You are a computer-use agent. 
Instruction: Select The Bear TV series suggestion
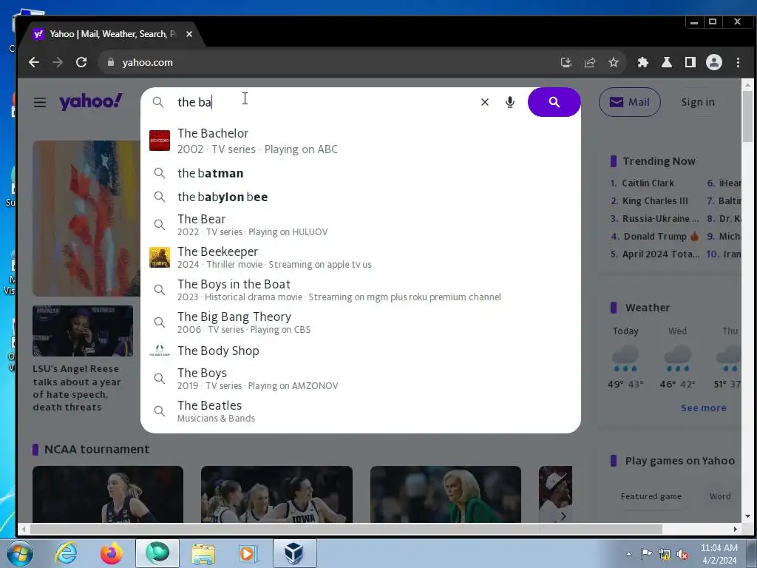pos(361,225)
